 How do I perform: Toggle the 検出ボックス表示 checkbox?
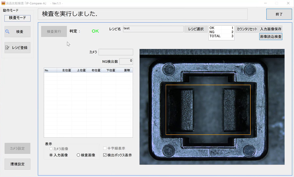(x=105, y=155)
